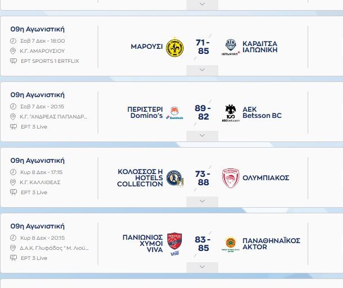Click the ΚΑΡΔΙΤΣΑ ΙΑΠΩΝΙΚΗ team name
343x288 pixels.
coord(260,47)
